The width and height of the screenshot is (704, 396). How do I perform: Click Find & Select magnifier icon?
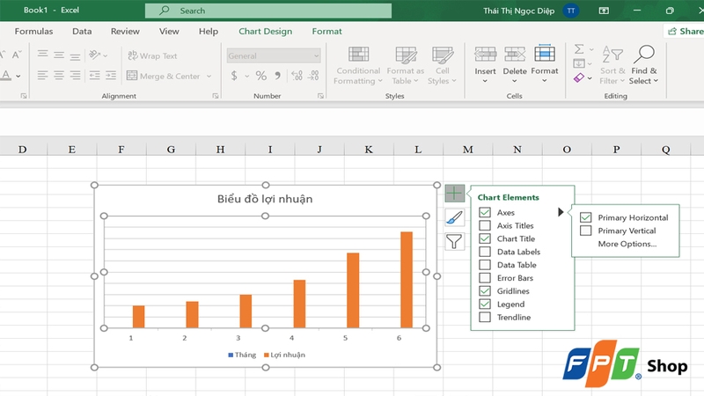click(644, 55)
